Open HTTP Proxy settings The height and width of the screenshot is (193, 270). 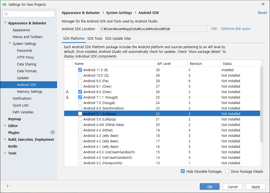click(26, 57)
